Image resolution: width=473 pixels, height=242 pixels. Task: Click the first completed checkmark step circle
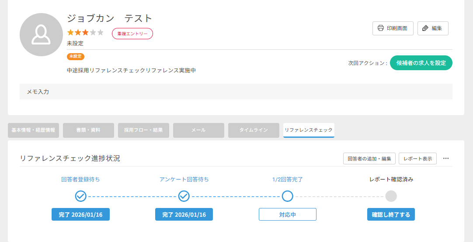80,196
